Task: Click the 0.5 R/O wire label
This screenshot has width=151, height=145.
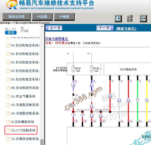Action: 128,100
